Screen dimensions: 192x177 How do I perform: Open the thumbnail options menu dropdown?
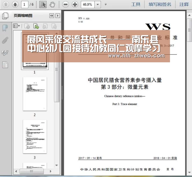pyautogui.click(x=17, y=26)
